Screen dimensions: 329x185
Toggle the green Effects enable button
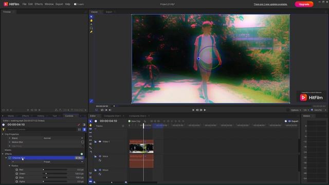(82, 154)
